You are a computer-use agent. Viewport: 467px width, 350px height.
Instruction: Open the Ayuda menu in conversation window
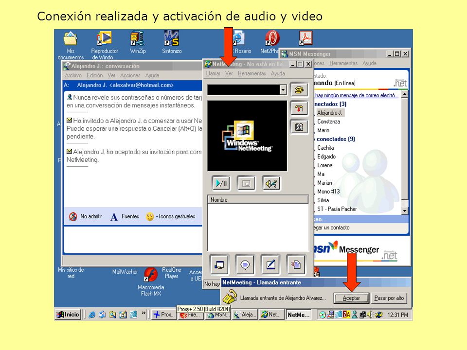(x=152, y=76)
